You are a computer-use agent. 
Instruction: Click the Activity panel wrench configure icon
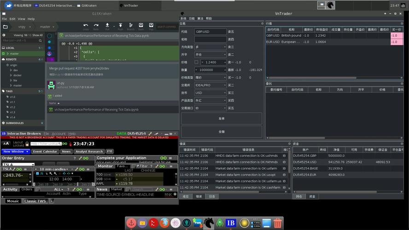coord(74,190)
